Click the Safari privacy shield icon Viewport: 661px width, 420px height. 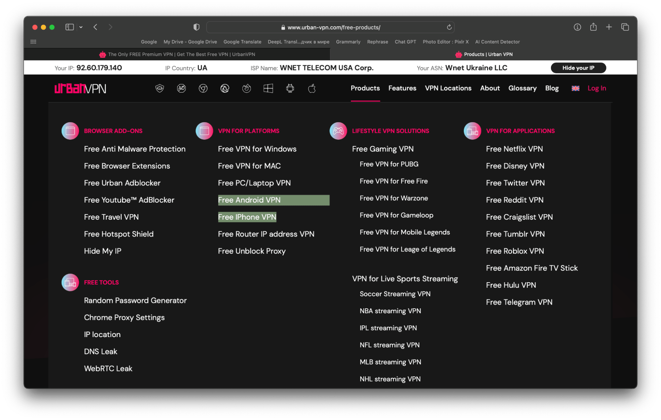coord(196,27)
